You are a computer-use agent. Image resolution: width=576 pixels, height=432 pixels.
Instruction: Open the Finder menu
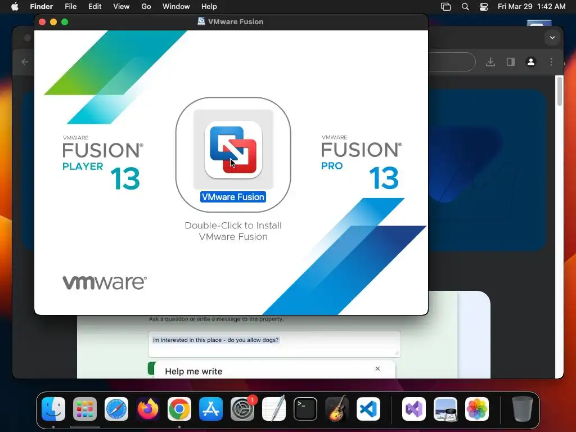click(41, 7)
